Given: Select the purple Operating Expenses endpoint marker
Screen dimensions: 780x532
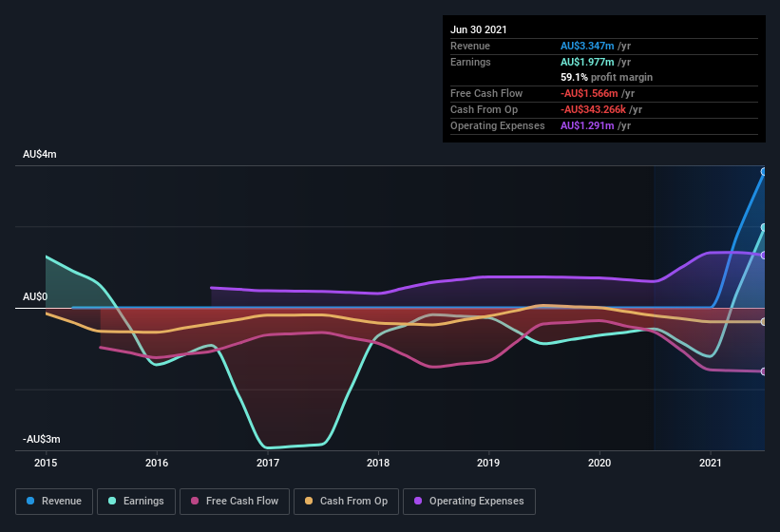Looking at the screenshot, I should click(x=764, y=255).
